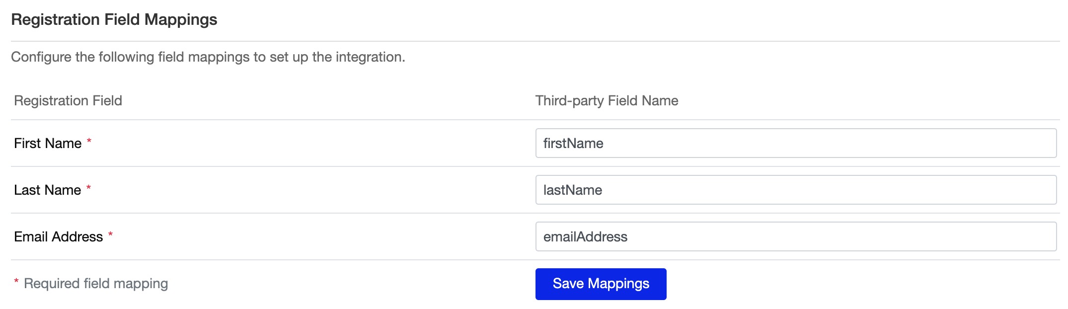This screenshot has width=1068, height=309.
Task: Click the divider line below the column headers
Action: [535, 120]
